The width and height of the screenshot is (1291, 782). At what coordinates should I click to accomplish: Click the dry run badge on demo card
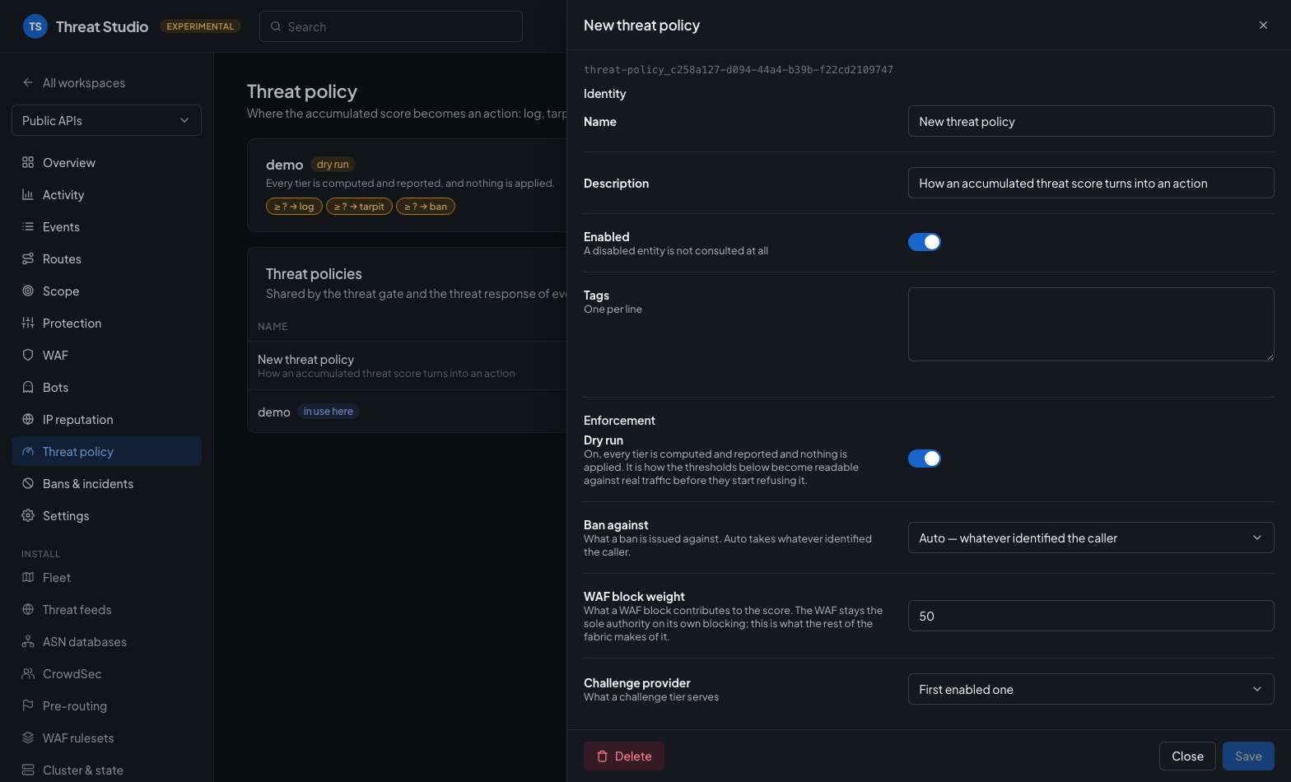(x=333, y=165)
